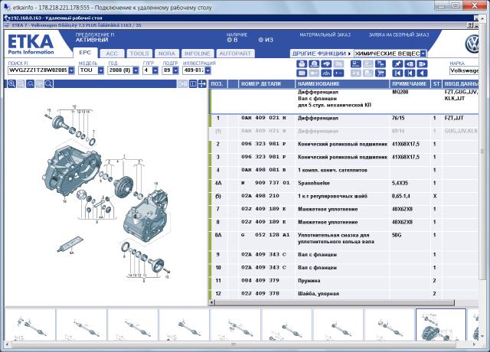The width and height of the screenshot is (490, 352).
Task: Open the ИЛЛЮСТРАЦИЯ dropdown
Action: pos(207,70)
